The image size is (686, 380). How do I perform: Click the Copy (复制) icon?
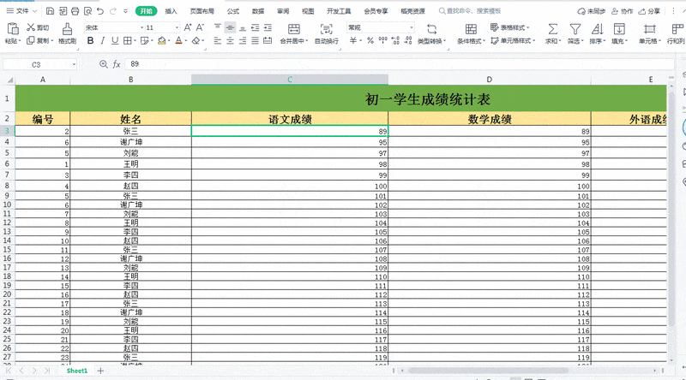[31, 40]
